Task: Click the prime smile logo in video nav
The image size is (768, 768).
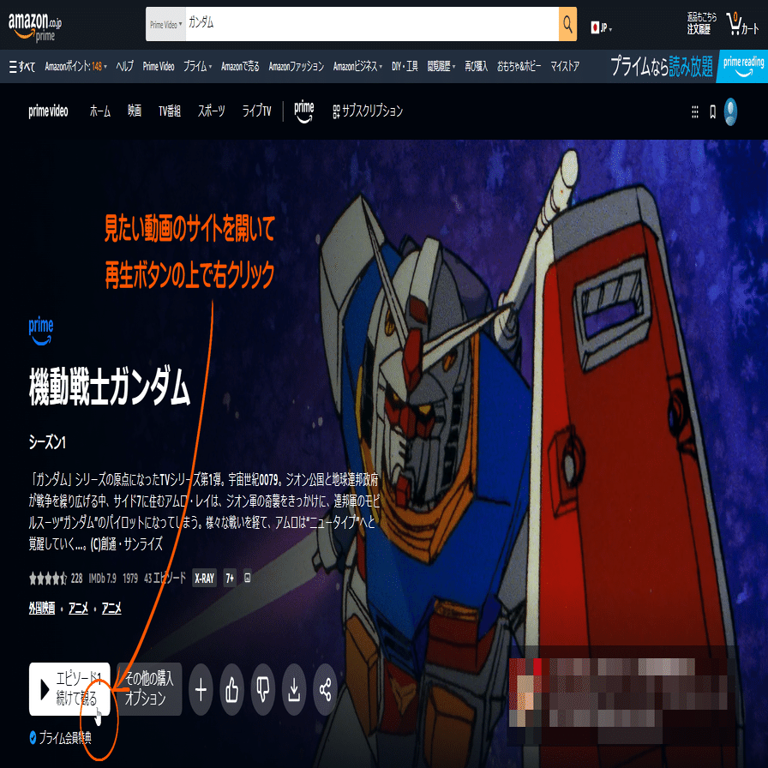Action: (303, 111)
